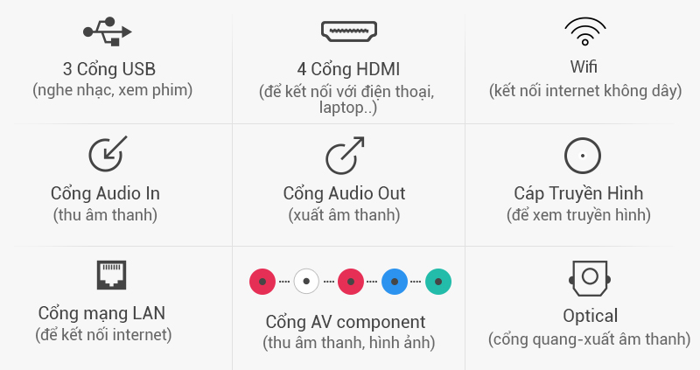Click the teal green AV connector
Image resolution: width=700 pixels, height=370 pixels.
click(x=438, y=282)
